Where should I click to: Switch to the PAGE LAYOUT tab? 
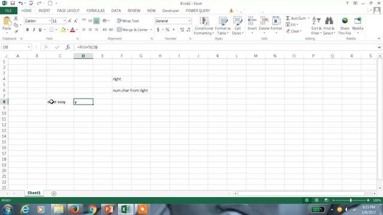68,11
